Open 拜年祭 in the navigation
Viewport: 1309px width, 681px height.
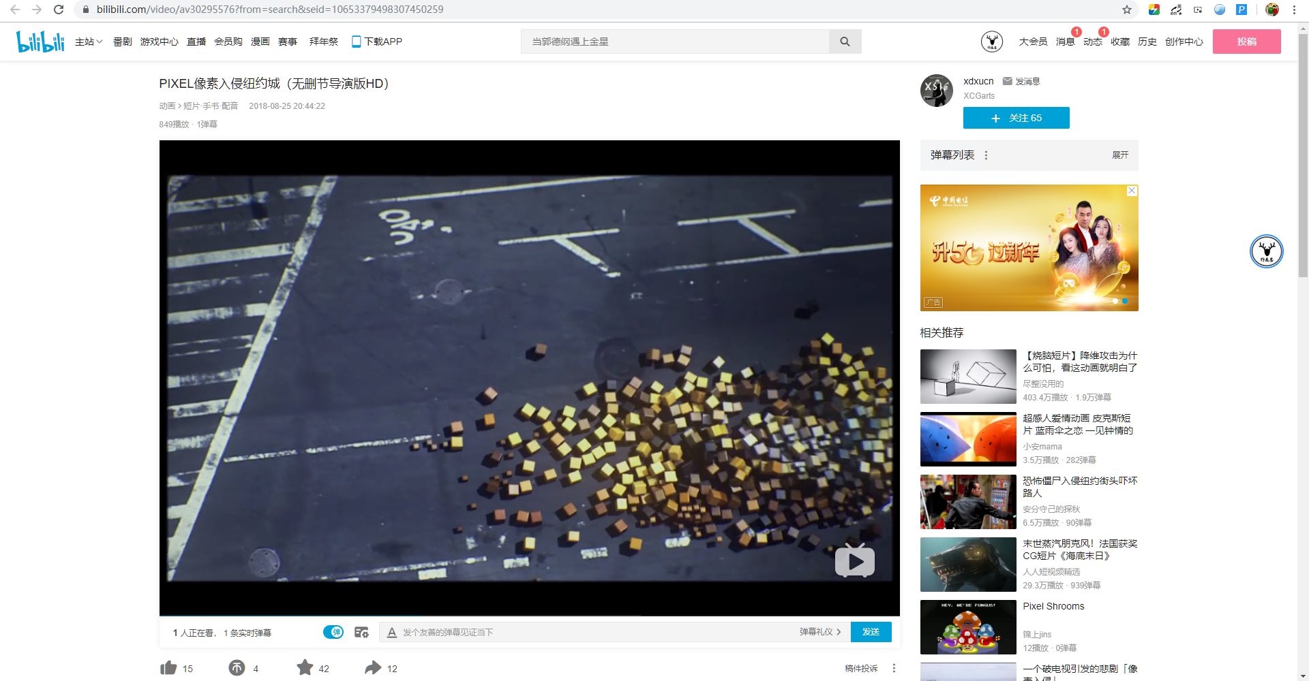pyautogui.click(x=324, y=42)
